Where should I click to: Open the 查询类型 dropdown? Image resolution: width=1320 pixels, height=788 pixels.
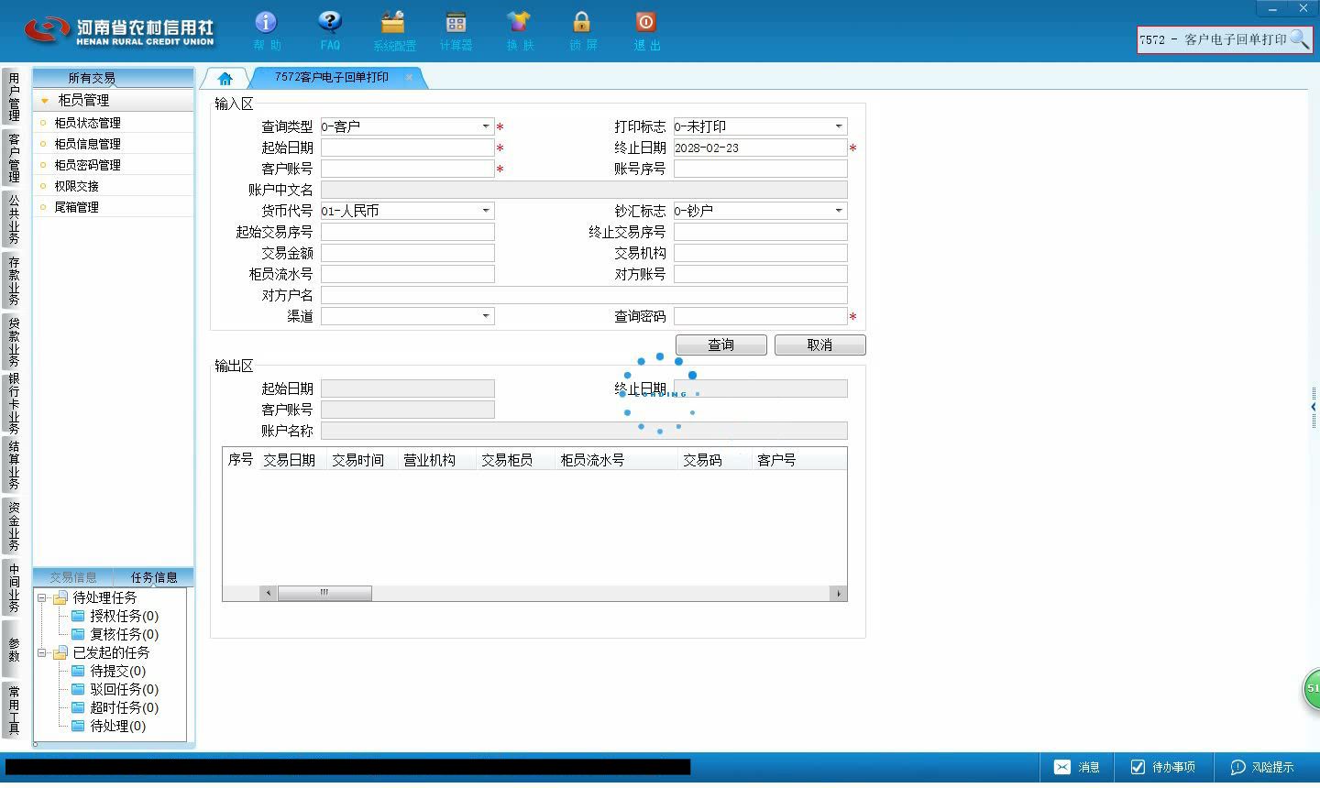[x=486, y=126]
